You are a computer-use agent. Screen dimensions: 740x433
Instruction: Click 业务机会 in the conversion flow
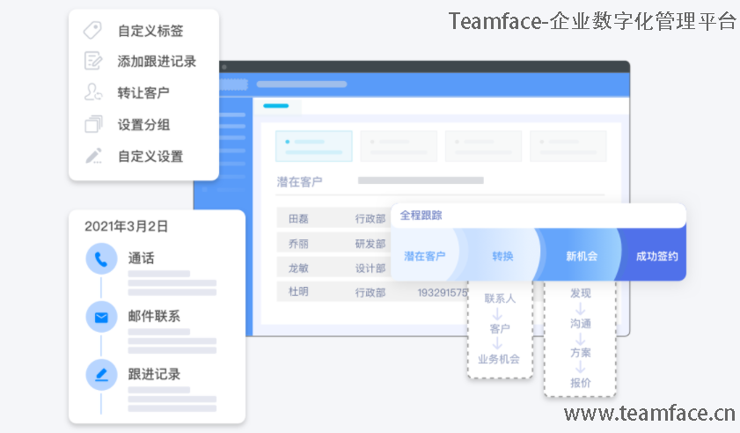(499, 359)
